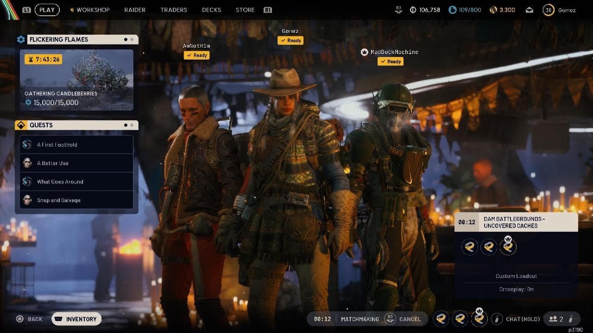Open the INVENTORY button
This screenshot has height=333, width=593.
coord(76,319)
